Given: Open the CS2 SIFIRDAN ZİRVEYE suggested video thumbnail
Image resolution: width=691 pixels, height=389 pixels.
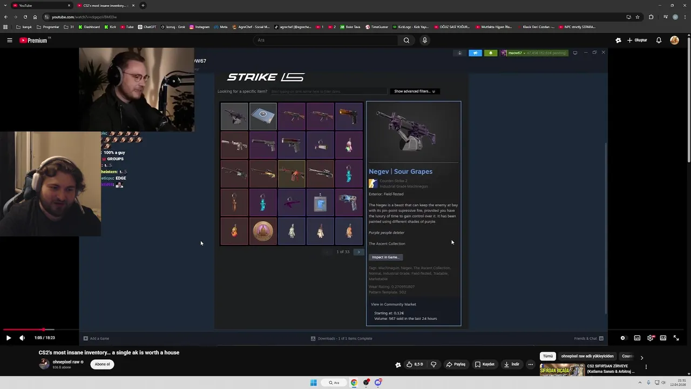Looking at the screenshot, I should point(562,370).
